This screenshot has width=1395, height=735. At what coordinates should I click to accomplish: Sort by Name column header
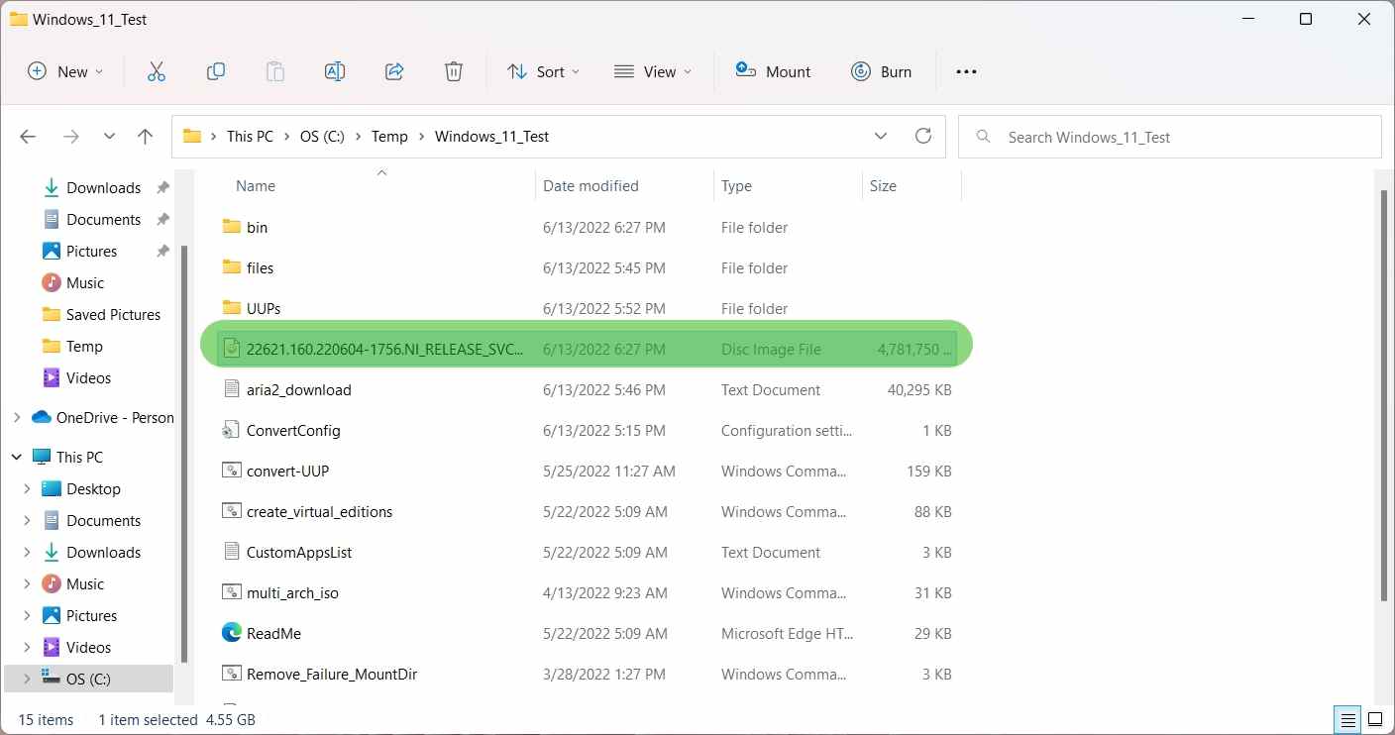(256, 186)
